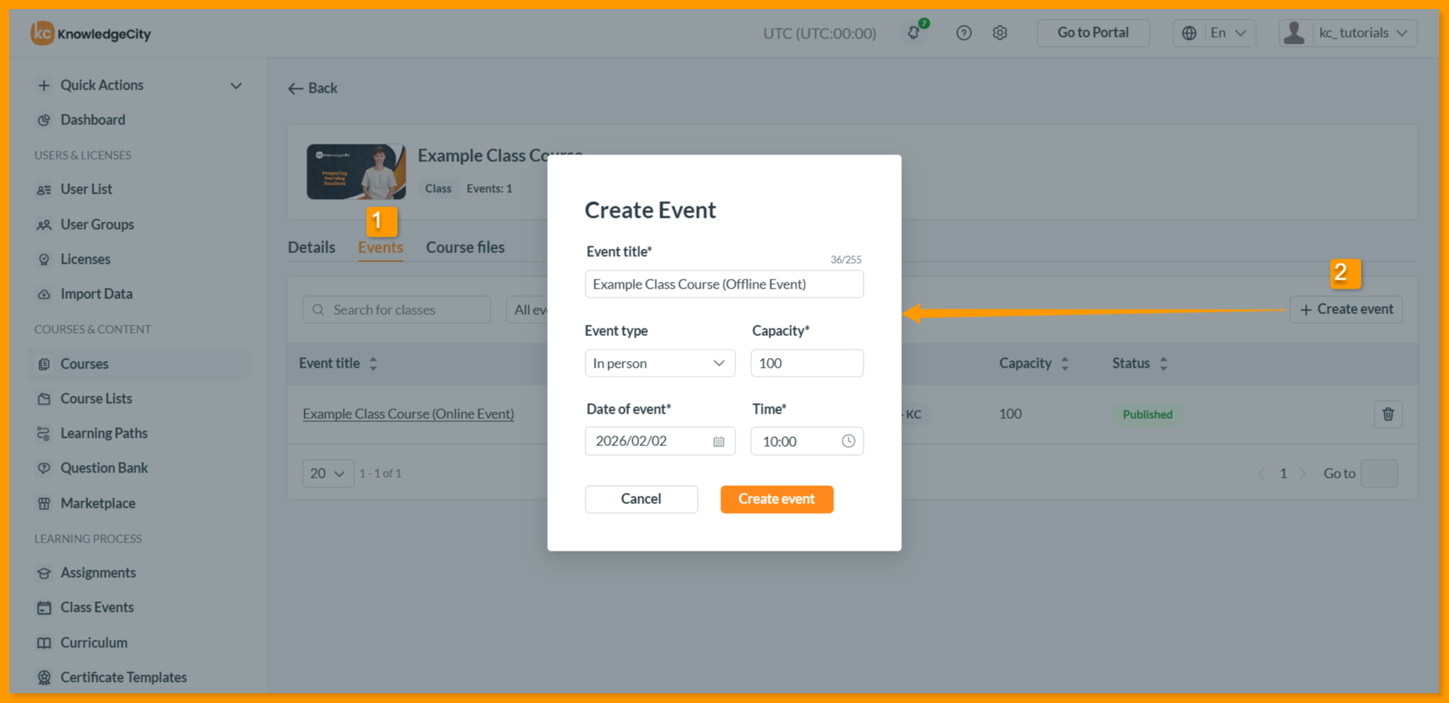Change the 20 rows per page dropdown

[328, 473]
